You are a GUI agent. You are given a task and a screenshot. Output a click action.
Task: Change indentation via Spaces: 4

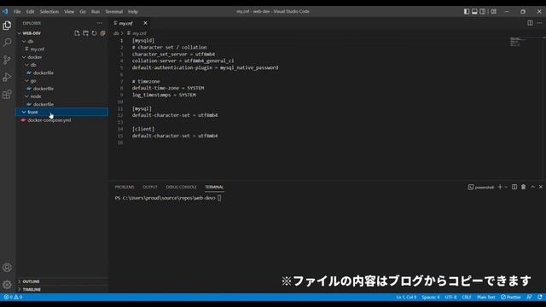(x=430, y=297)
